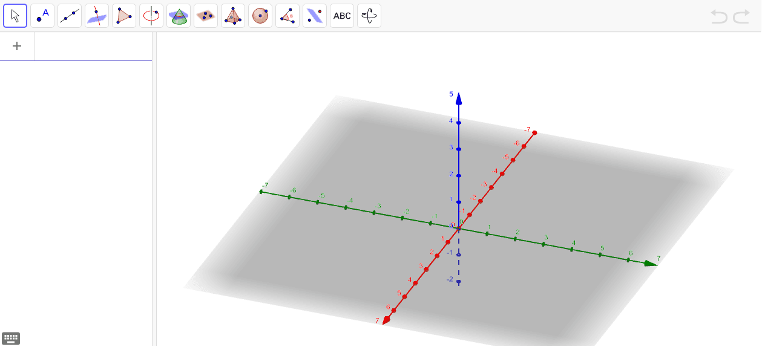Select the Reflect about plane tool
Viewport: 762px width, 347px height.
[315, 16]
